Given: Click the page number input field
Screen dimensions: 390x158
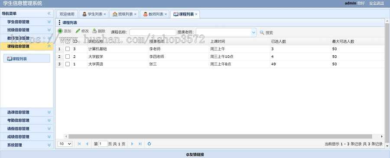Looking at the screenshot, I should tap(103, 144).
